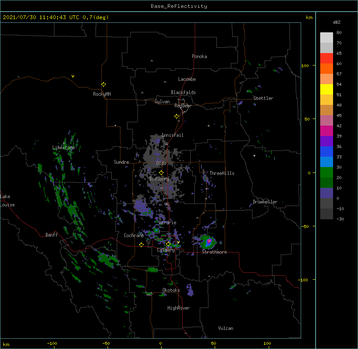Click the yellow diamond marker near Olds

(x=161, y=172)
